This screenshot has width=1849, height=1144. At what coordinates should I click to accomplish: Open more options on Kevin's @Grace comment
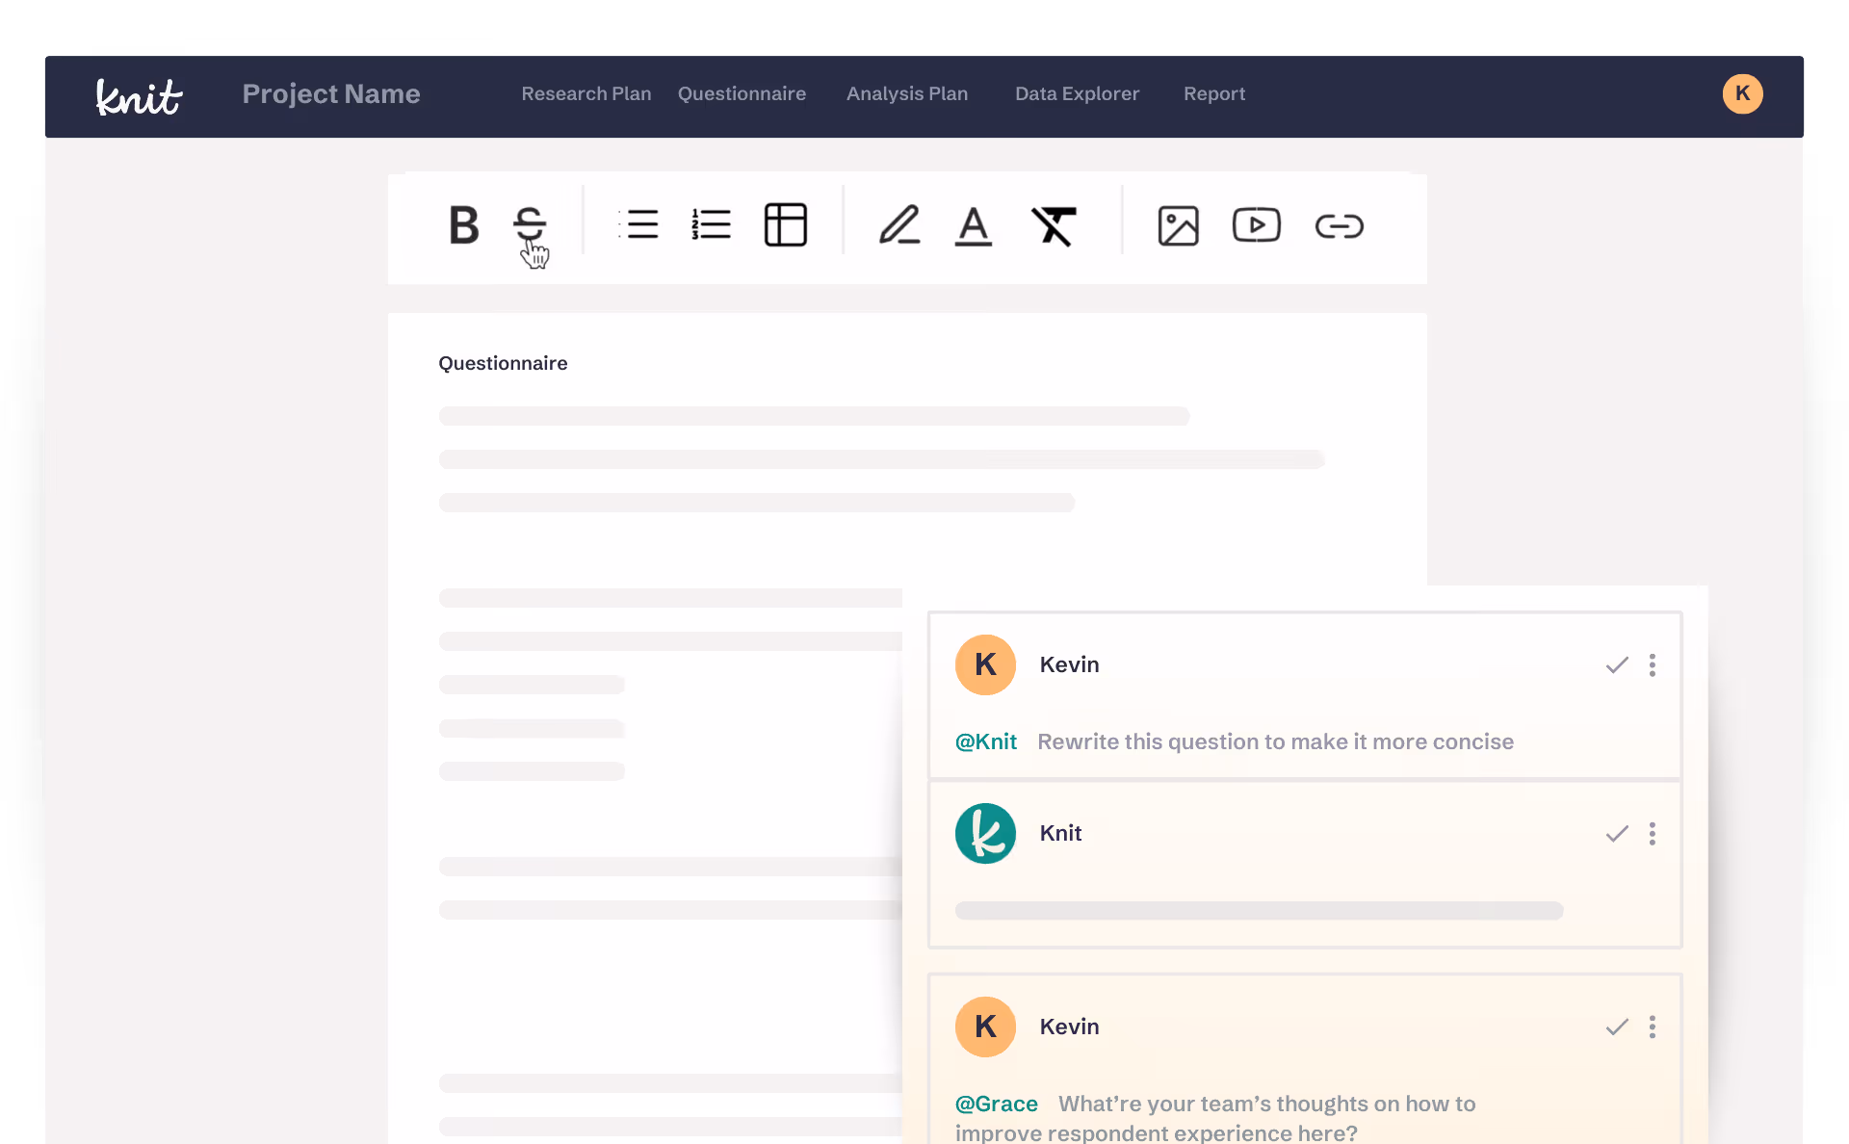coord(1653,1027)
